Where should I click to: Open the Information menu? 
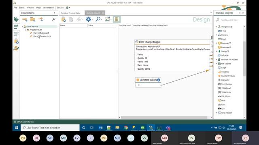click(x=48, y=8)
